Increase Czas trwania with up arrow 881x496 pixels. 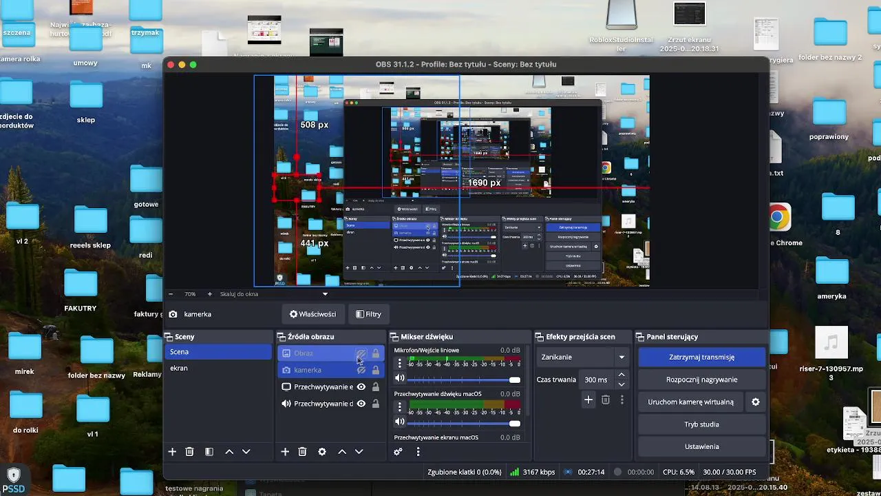pos(622,375)
